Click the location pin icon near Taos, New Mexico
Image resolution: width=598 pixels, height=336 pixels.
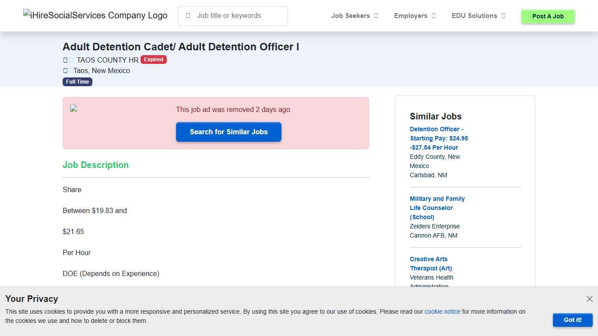click(66, 70)
